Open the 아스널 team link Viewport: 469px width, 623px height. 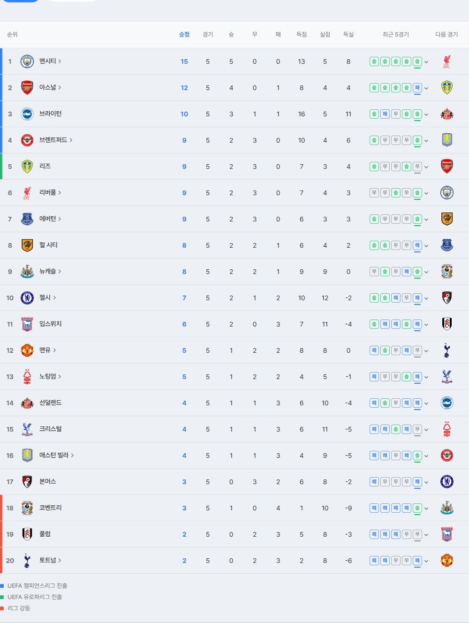50,88
